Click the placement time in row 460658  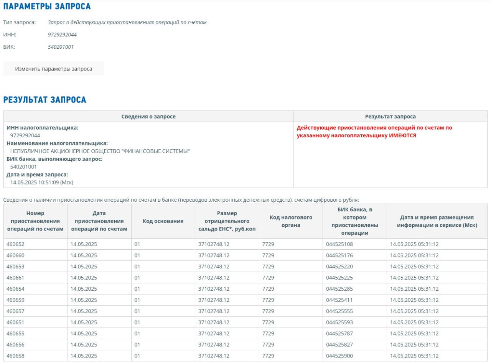pos(414,356)
